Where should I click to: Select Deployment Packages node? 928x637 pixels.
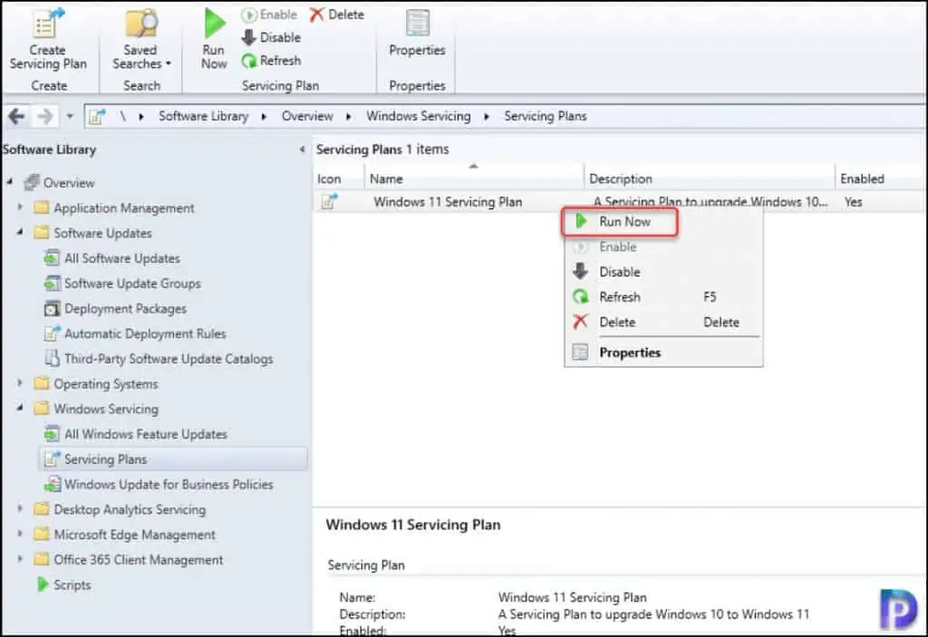coord(125,308)
